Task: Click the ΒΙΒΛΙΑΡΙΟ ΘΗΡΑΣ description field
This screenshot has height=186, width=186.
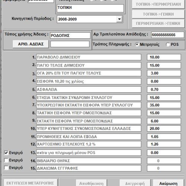Action: [89, 161]
